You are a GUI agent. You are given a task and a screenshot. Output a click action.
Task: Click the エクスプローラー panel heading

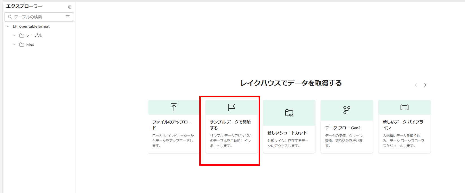24,6
